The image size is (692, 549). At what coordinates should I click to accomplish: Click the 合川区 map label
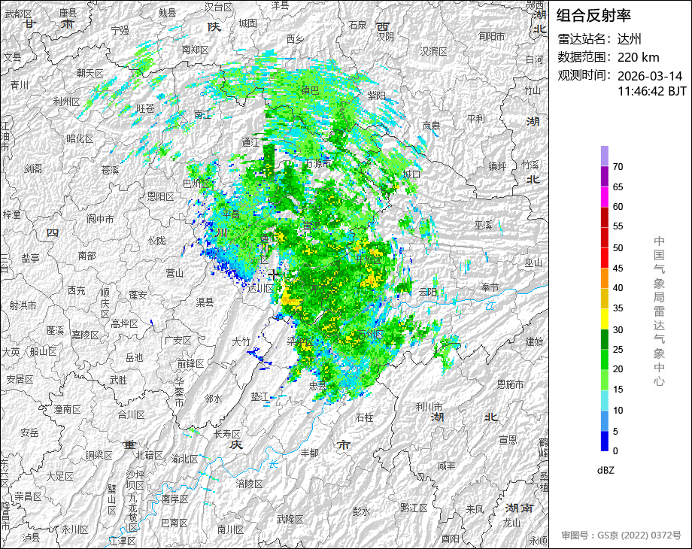pyautogui.click(x=131, y=415)
